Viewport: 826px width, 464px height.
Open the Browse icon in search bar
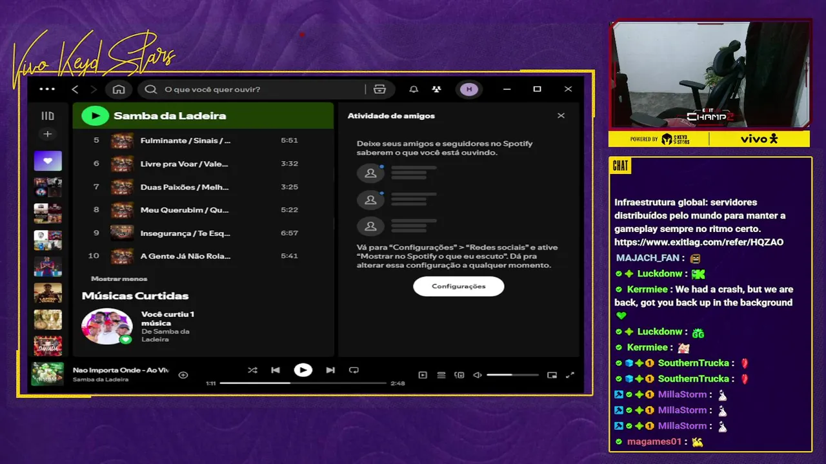(379, 89)
